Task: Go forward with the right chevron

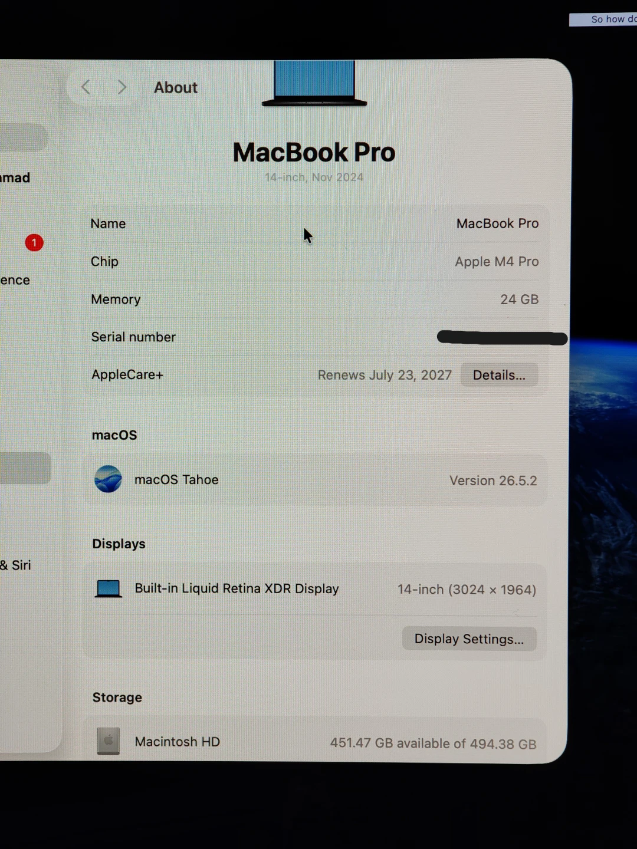Action: (122, 88)
